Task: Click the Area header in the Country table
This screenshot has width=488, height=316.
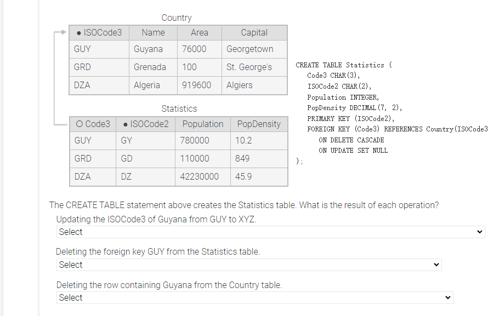Action: (200, 33)
